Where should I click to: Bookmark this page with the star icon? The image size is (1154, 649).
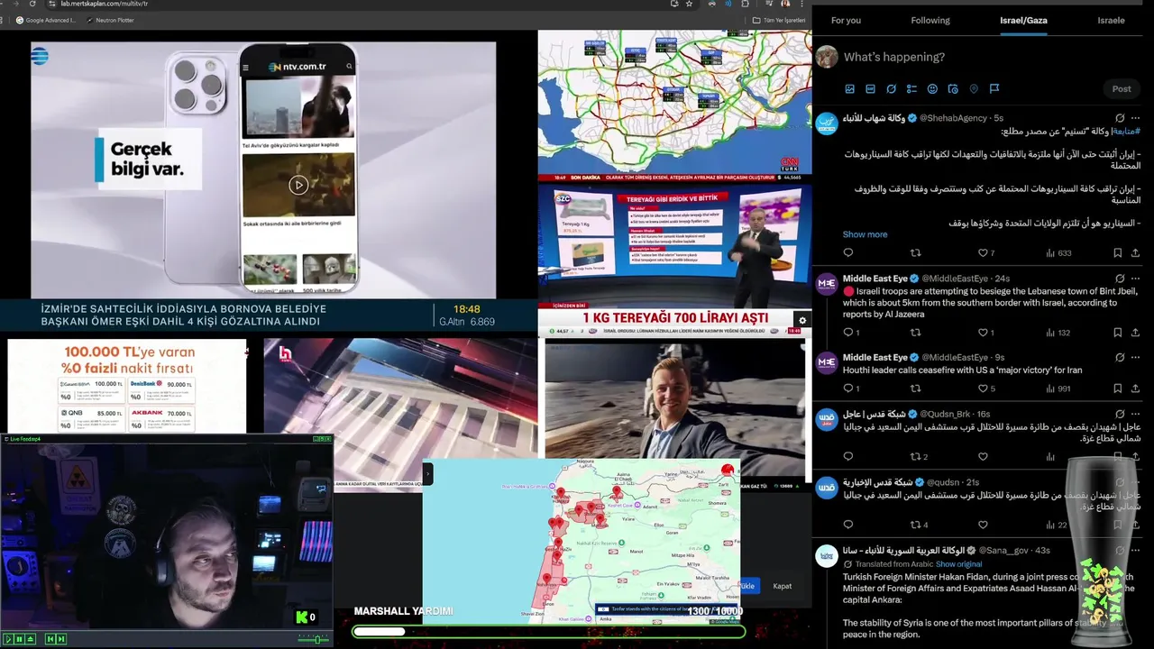690,4
